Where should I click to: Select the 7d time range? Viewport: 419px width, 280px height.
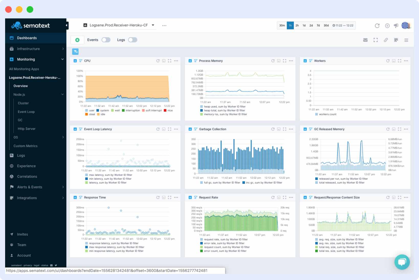[x=318, y=25]
